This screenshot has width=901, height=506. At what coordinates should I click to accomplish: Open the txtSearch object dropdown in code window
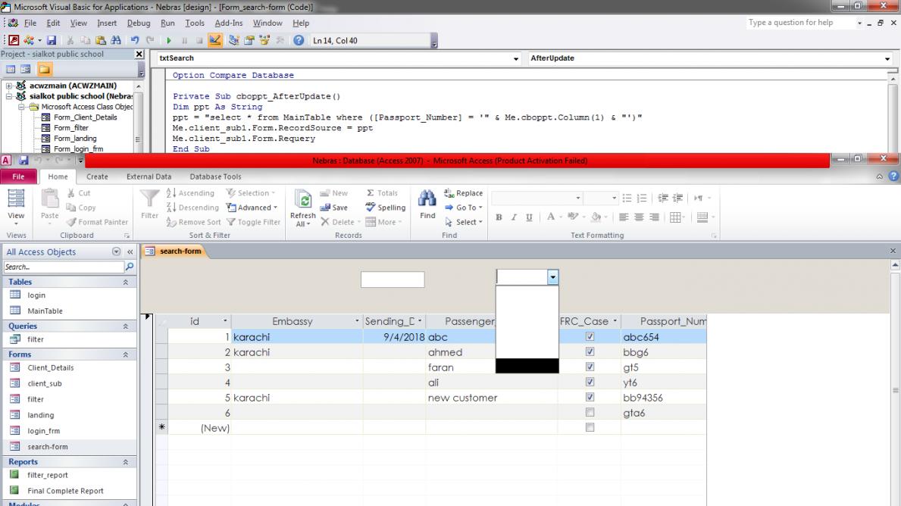tap(515, 58)
